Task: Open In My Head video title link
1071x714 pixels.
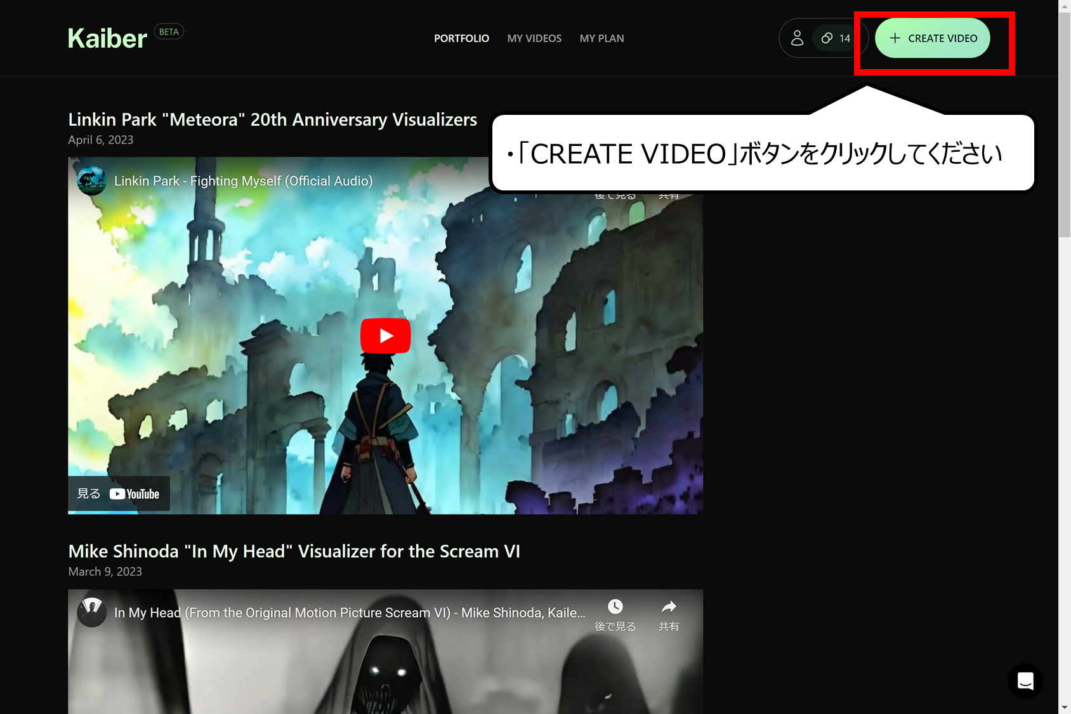Action: (x=350, y=612)
